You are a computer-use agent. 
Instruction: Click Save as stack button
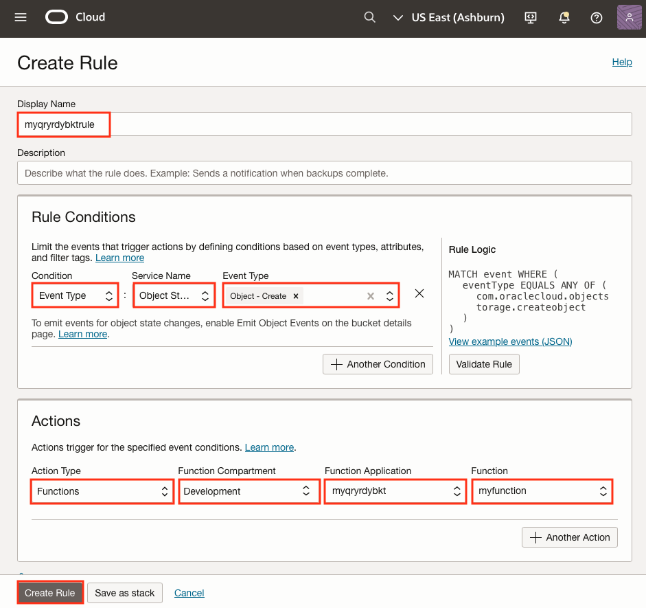click(125, 593)
